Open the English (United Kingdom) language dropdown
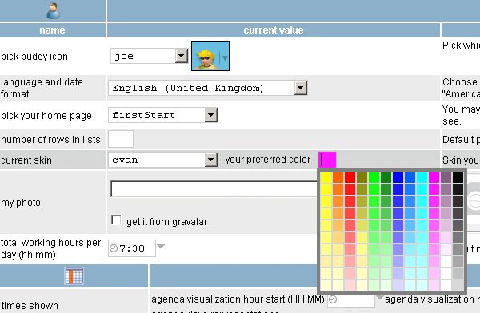480x313 pixels. click(x=207, y=88)
